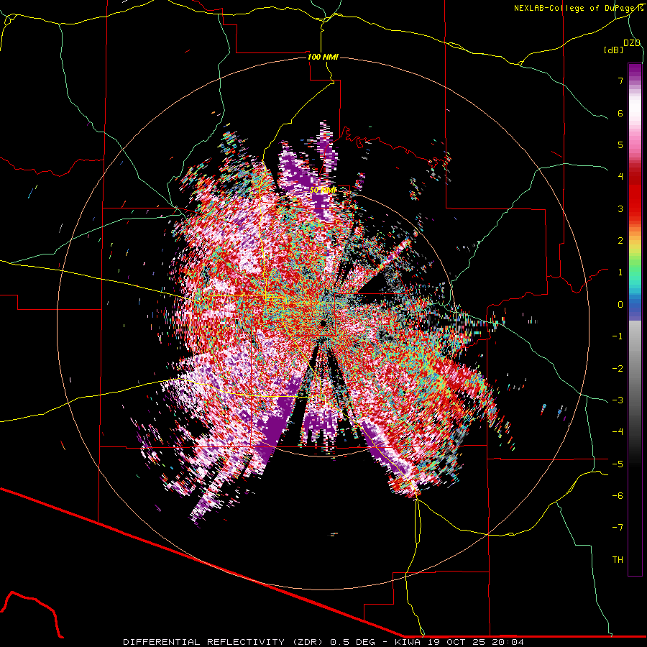647x647 pixels.
Task: Click the 7 value on the color scale
Action: 620,81
